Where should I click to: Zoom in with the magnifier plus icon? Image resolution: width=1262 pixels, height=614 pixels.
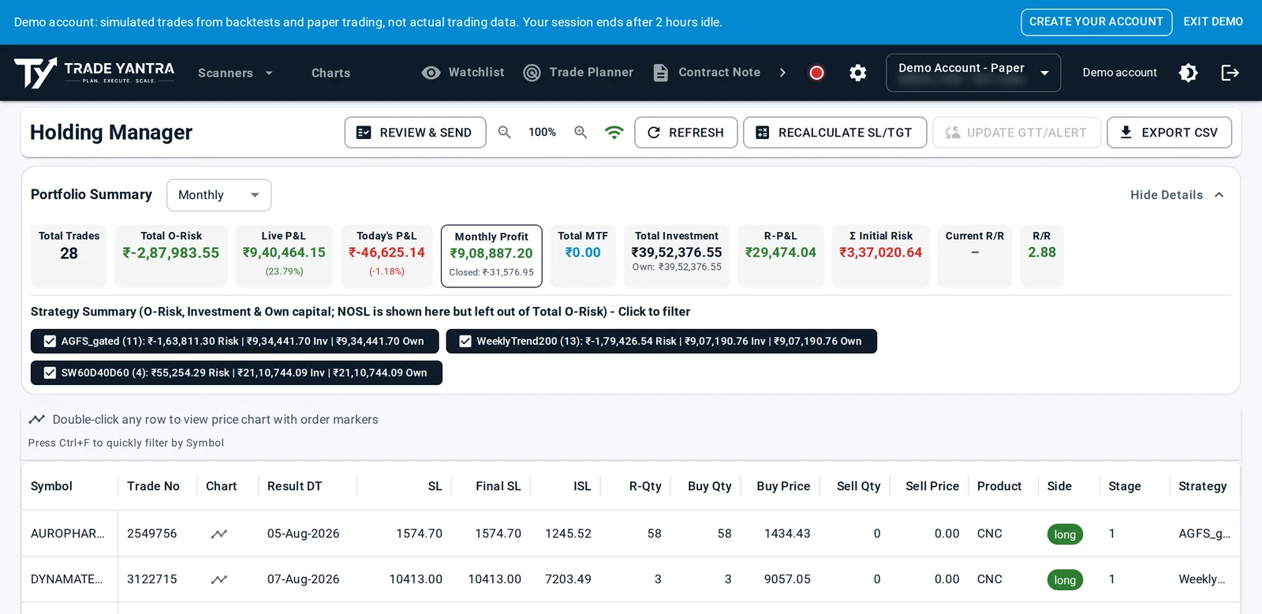tap(581, 133)
